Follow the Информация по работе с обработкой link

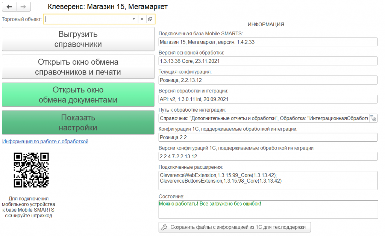tap(45, 141)
